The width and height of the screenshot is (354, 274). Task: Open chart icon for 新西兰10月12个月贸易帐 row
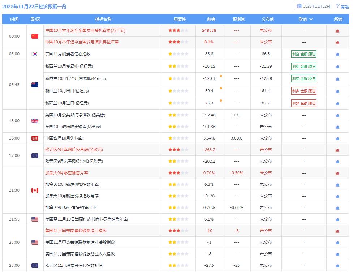tap(337, 79)
